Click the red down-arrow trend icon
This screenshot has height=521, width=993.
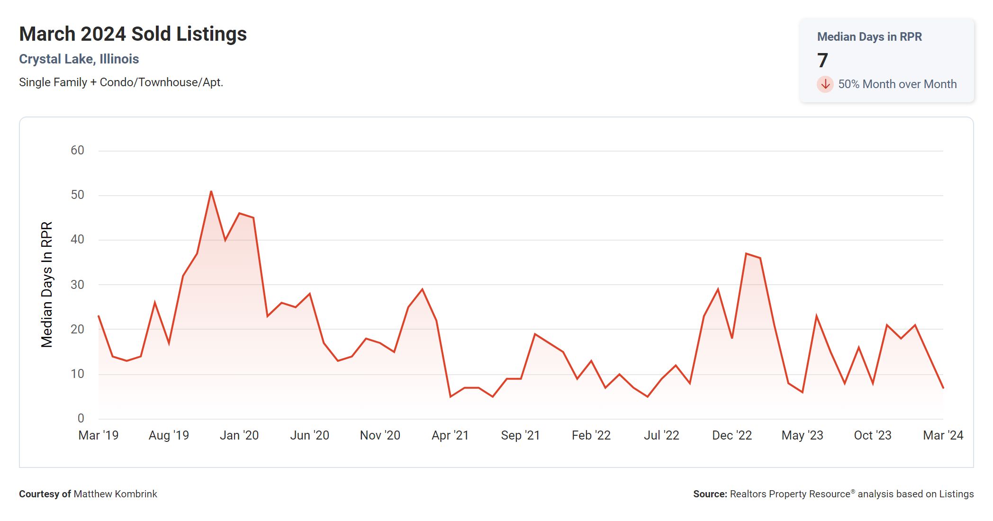point(825,84)
